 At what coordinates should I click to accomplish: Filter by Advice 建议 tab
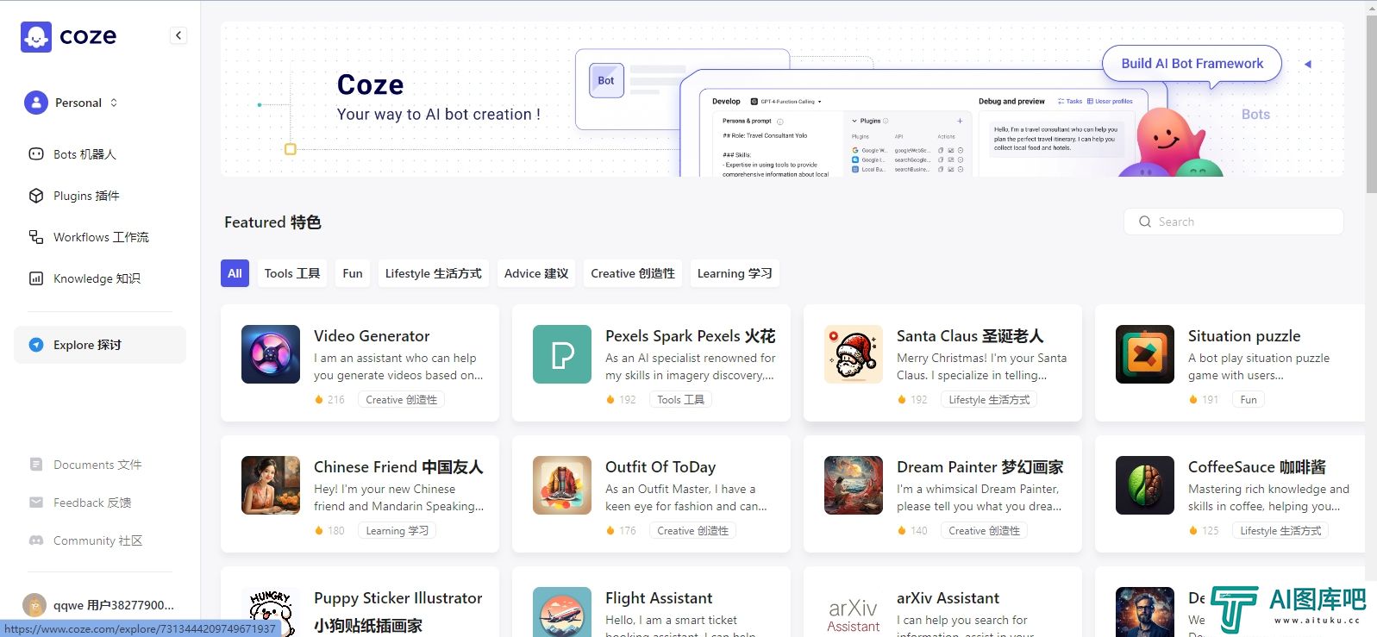[536, 273]
